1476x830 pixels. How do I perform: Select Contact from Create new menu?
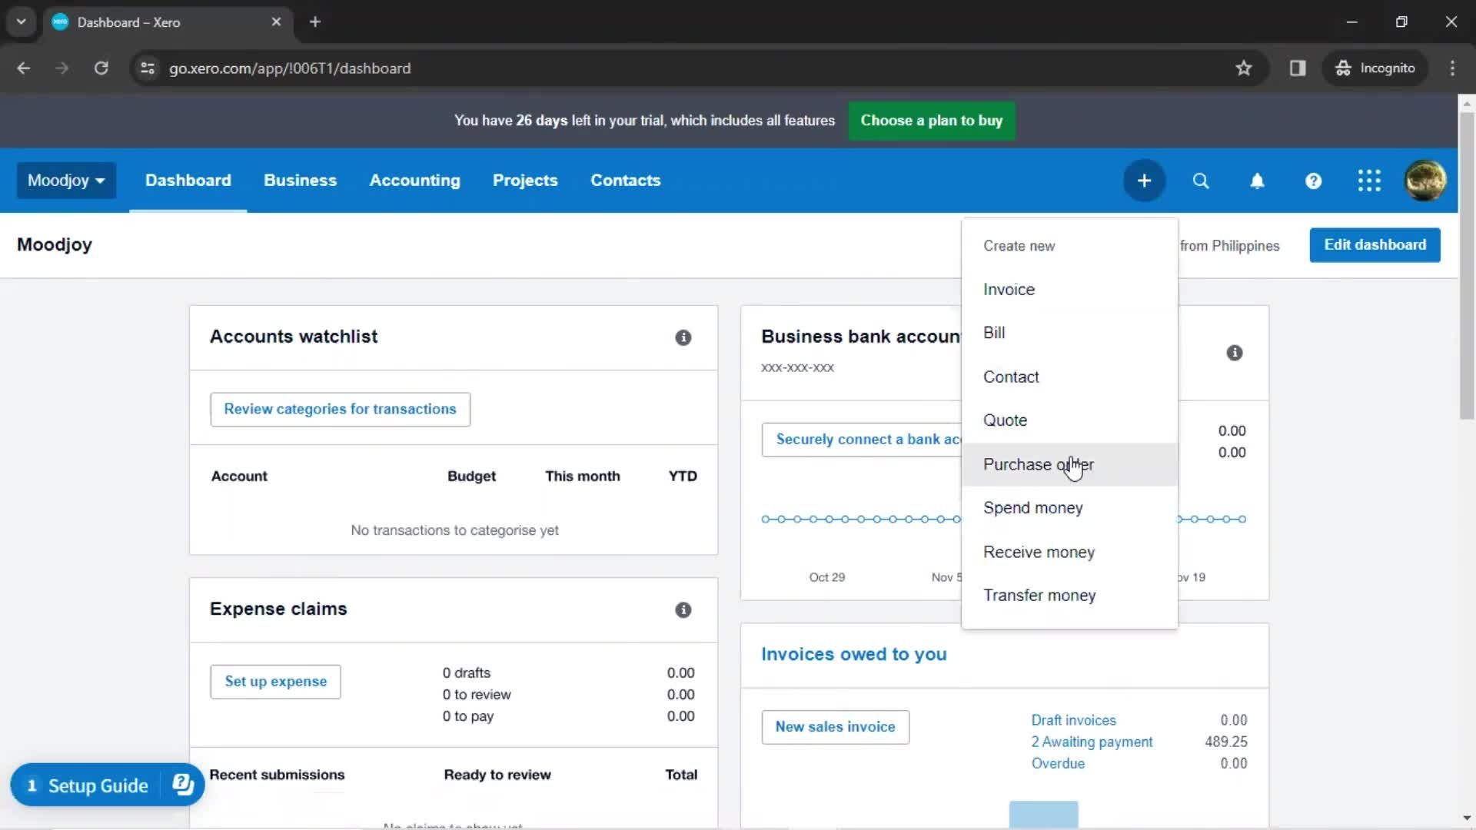pos(1069,377)
